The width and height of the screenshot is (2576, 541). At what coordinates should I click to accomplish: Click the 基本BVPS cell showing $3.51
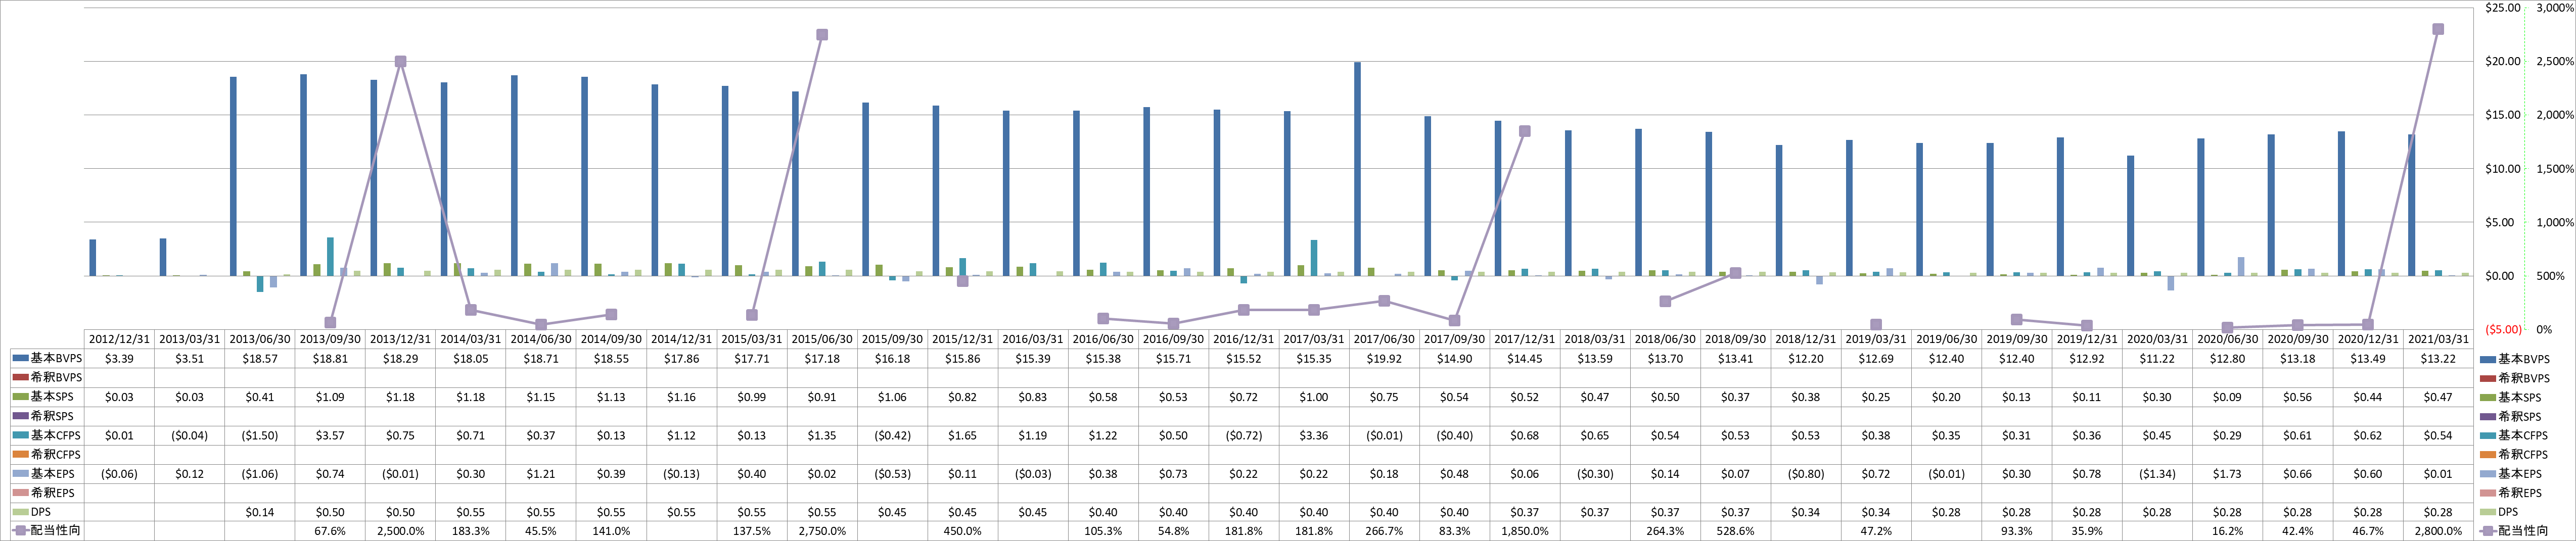189,358
